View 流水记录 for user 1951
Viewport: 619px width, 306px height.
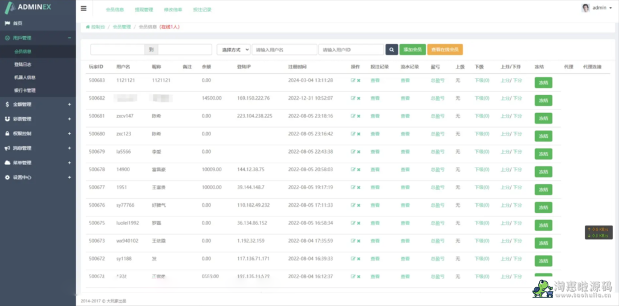[405, 187]
